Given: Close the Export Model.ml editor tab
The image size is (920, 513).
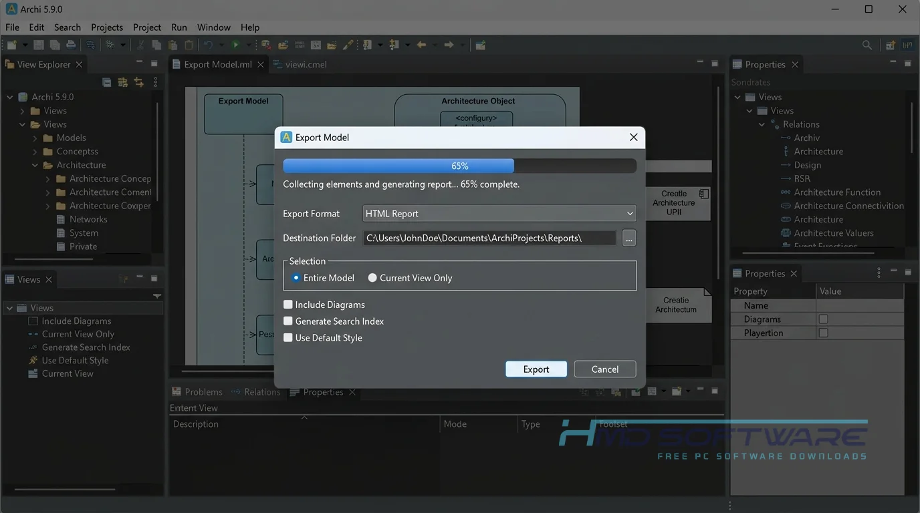Looking at the screenshot, I should [261, 64].
